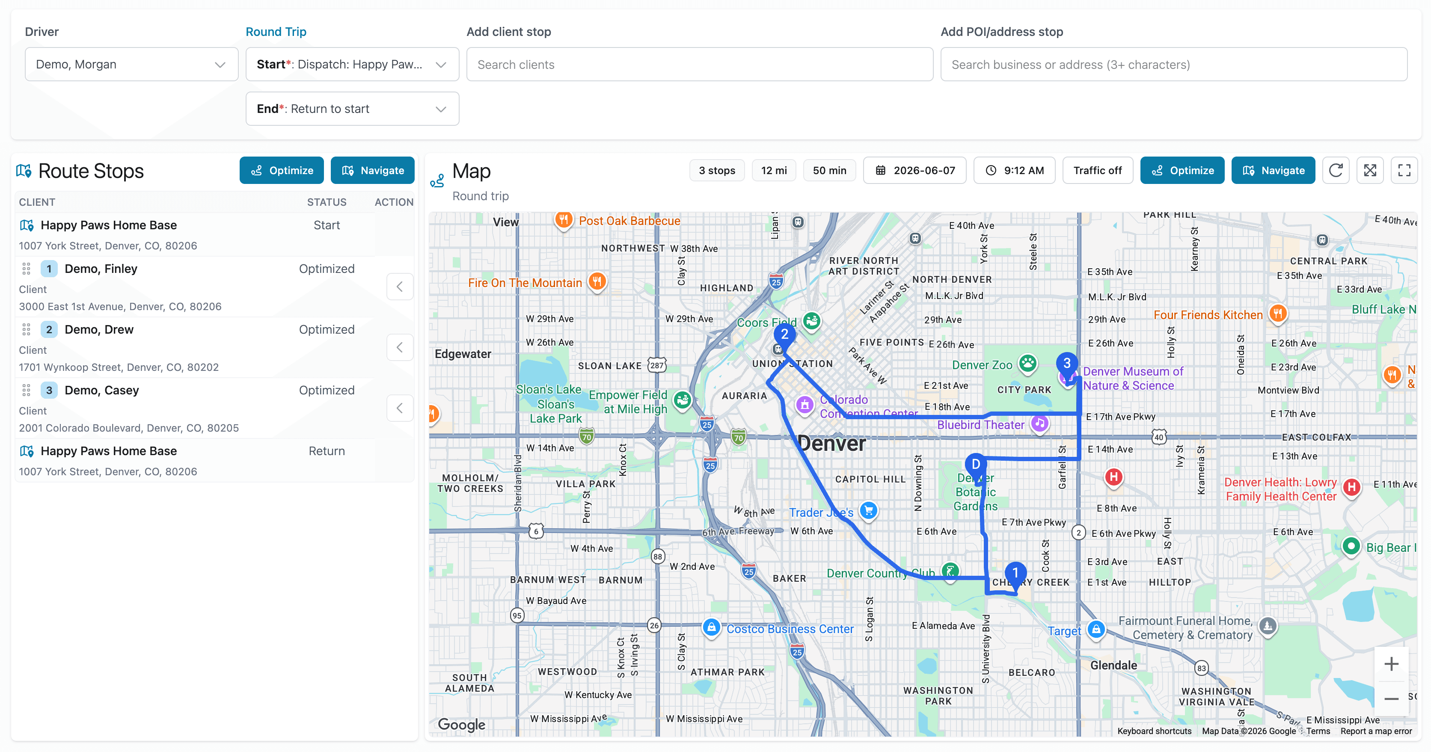Grab drag handle for Demo, Finley
The width and height of the screenshot is (1431, 752).
point(26,269)
